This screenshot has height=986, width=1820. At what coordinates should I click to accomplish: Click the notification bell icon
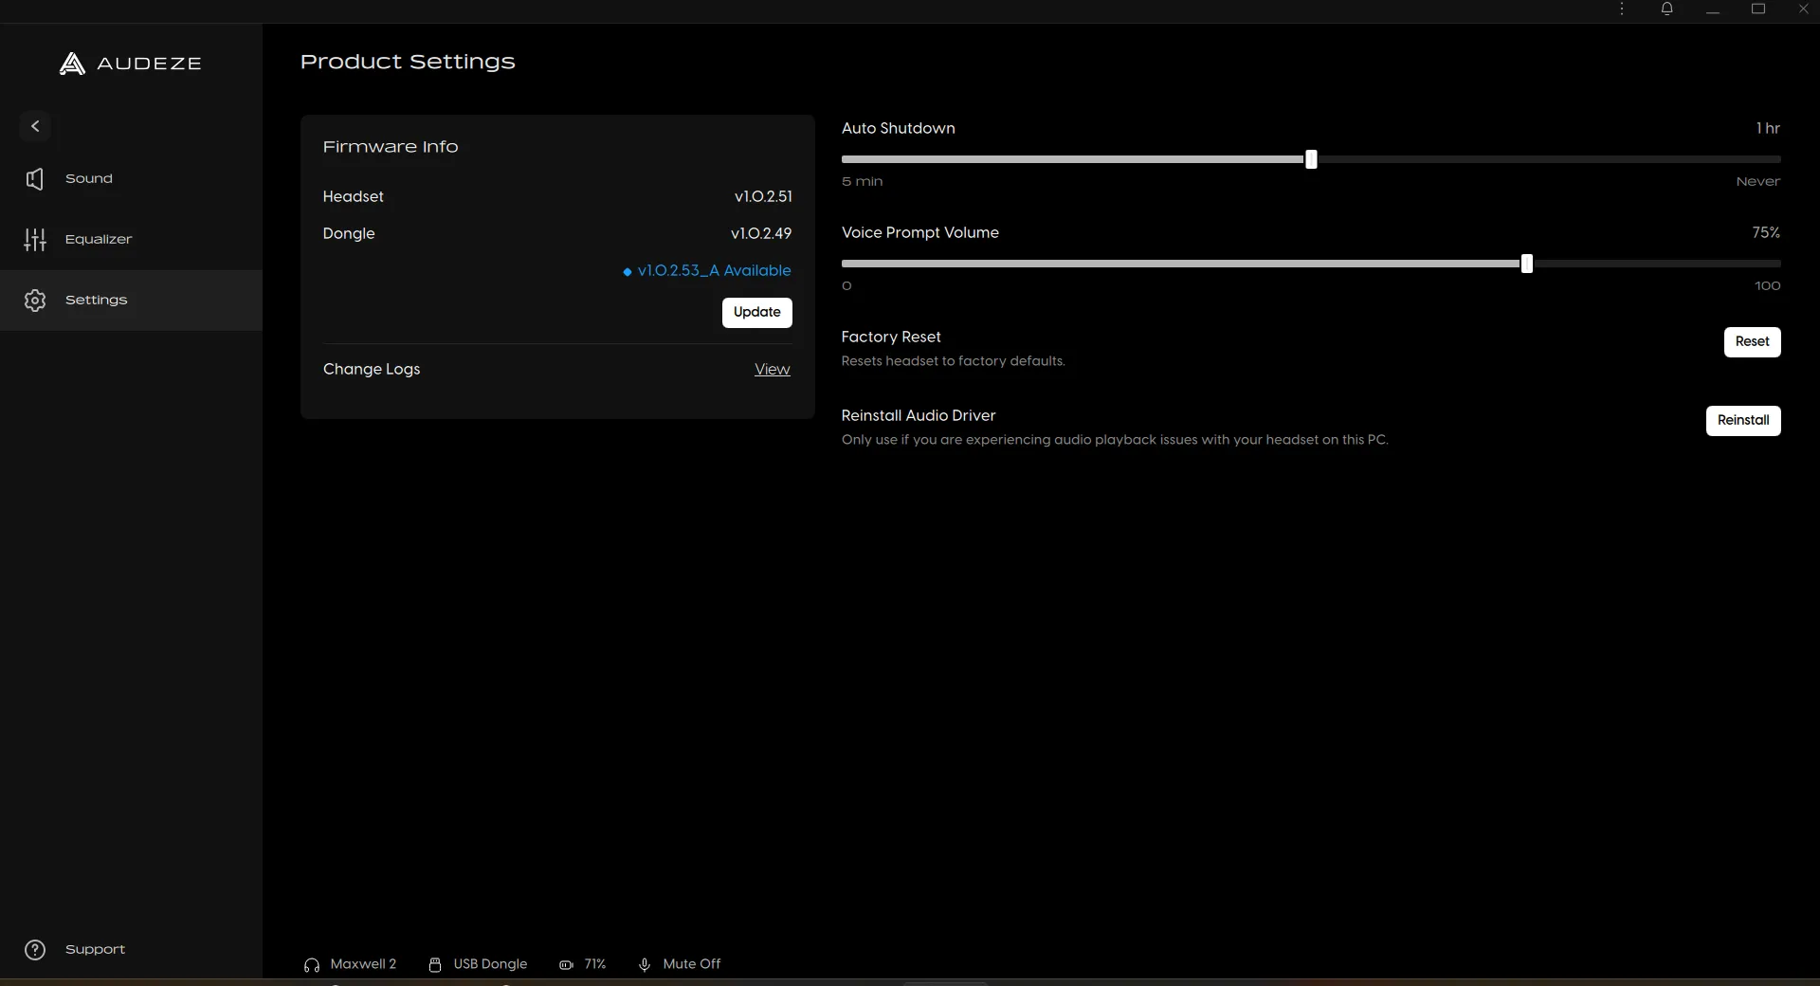pos(1667,9)
